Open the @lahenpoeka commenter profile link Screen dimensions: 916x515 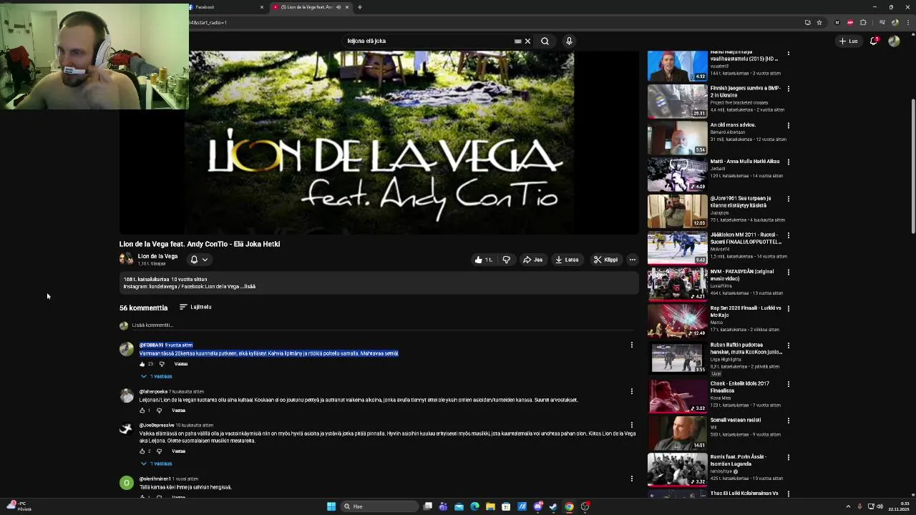coord(153,392)
